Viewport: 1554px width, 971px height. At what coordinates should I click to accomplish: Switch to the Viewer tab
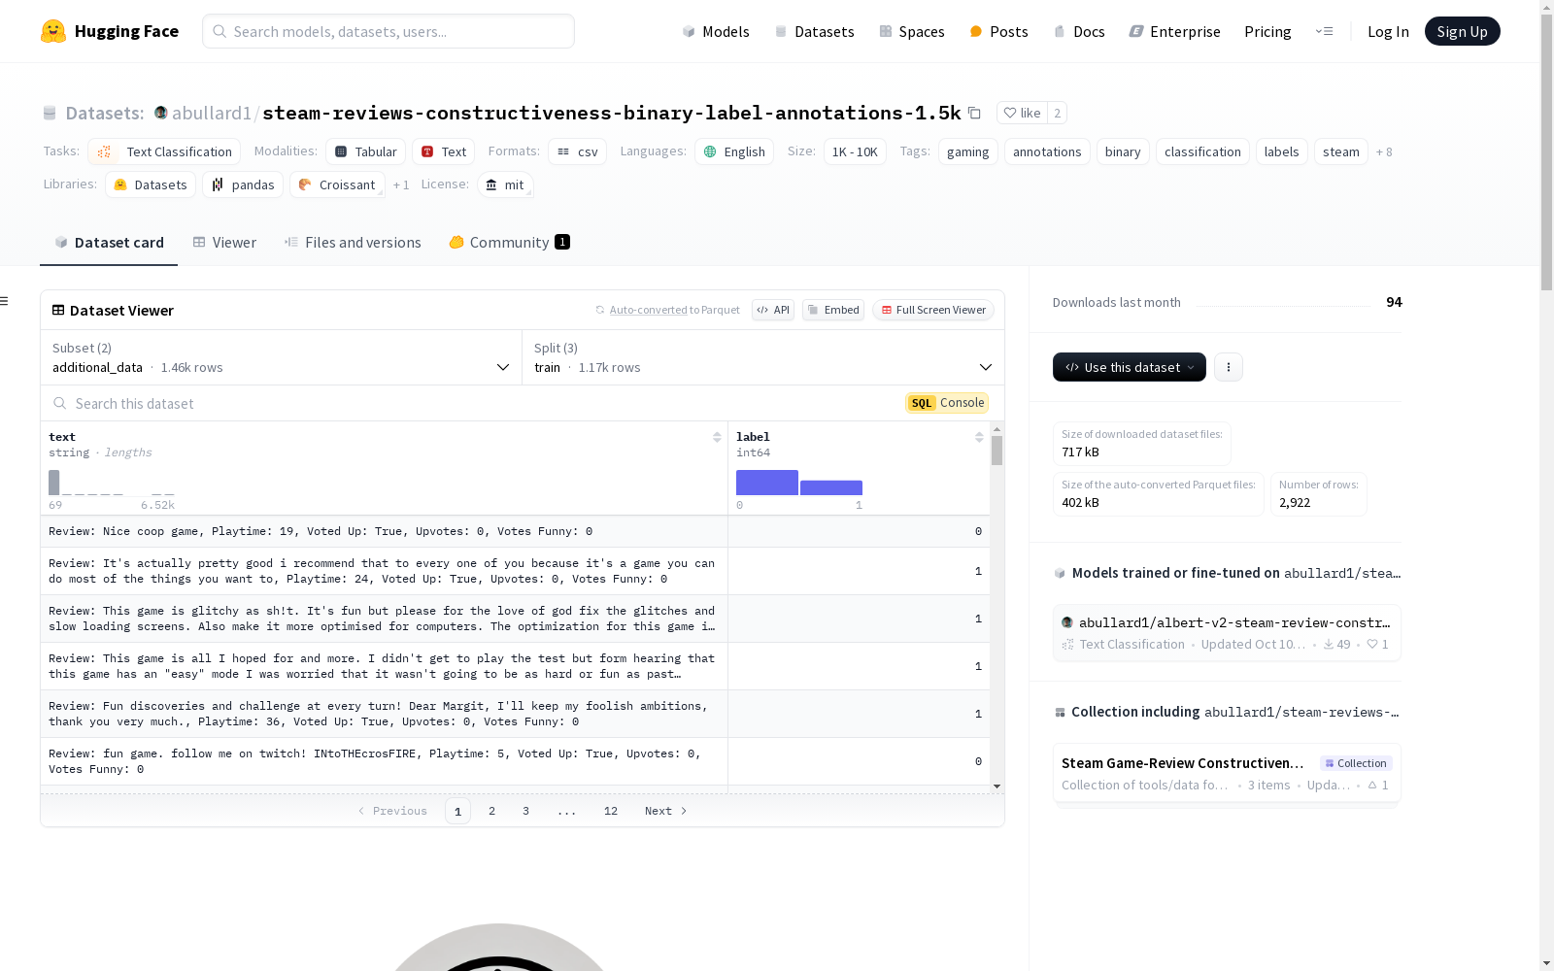coord(224,243)
